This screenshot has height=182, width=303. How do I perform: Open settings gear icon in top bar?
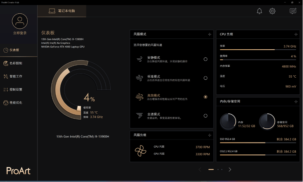tap(272, 11)
